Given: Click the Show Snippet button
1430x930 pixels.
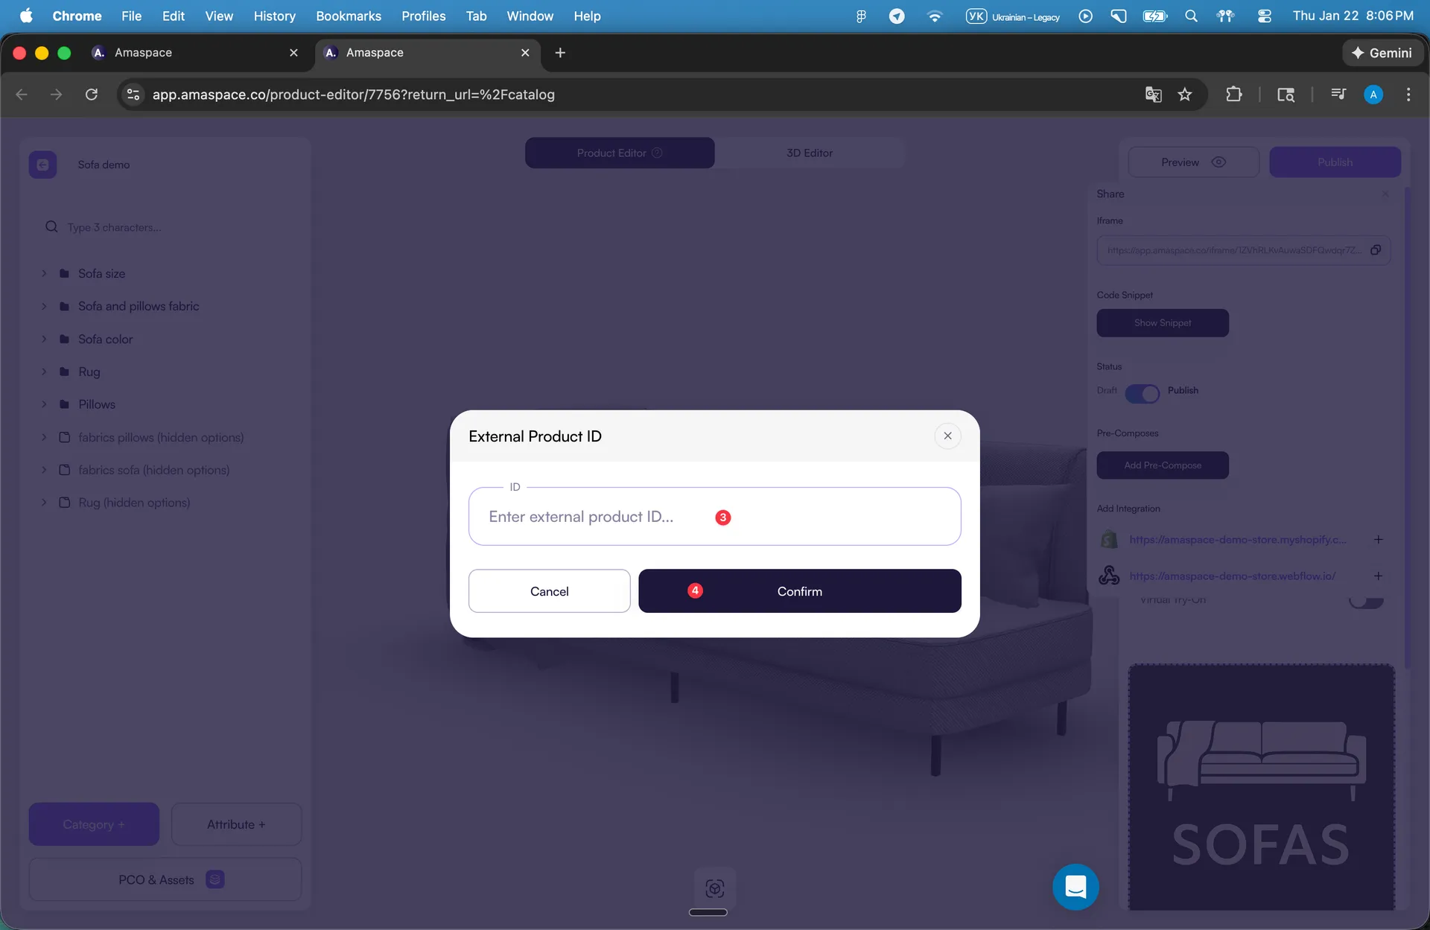Looking at the screenshot, I should point(1163,322).
